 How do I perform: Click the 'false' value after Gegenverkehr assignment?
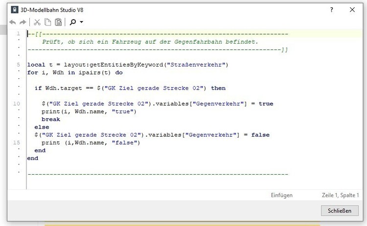[260, 135]
